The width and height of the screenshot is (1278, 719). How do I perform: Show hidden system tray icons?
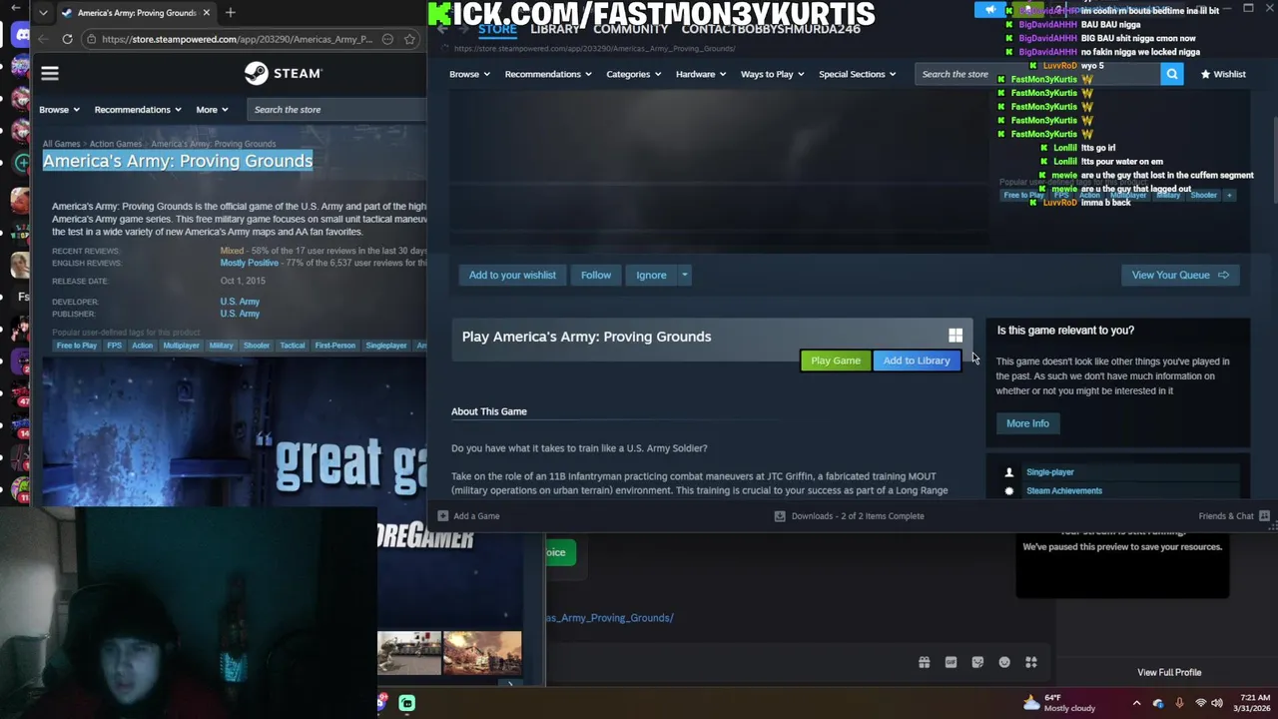pyautogui.click(x=1136, y=703)
